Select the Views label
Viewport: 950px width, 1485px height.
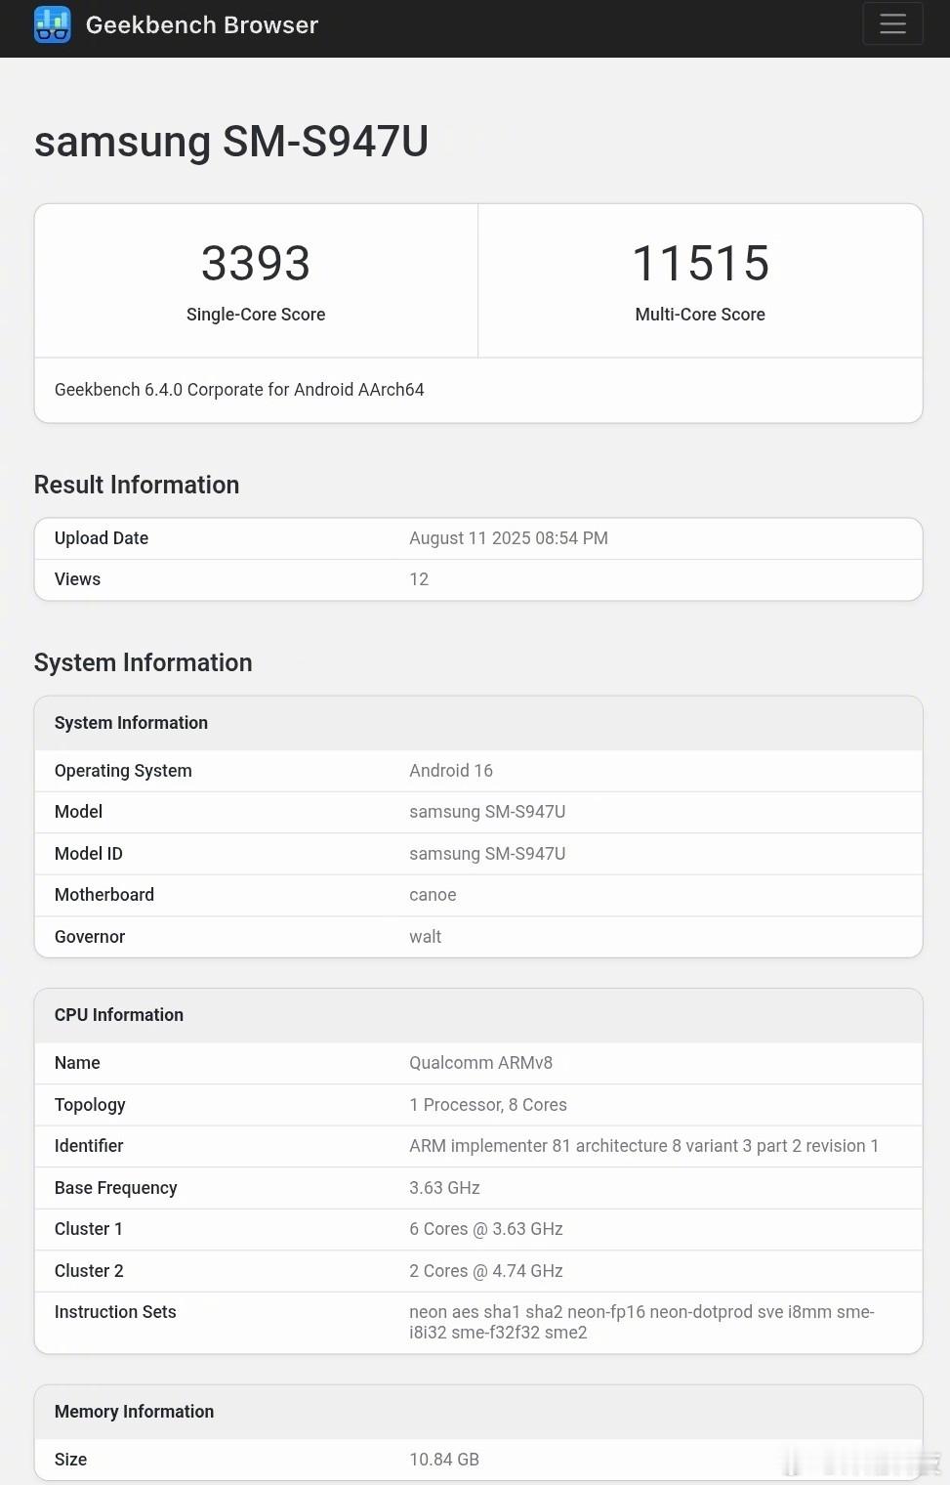coord(77,579)
